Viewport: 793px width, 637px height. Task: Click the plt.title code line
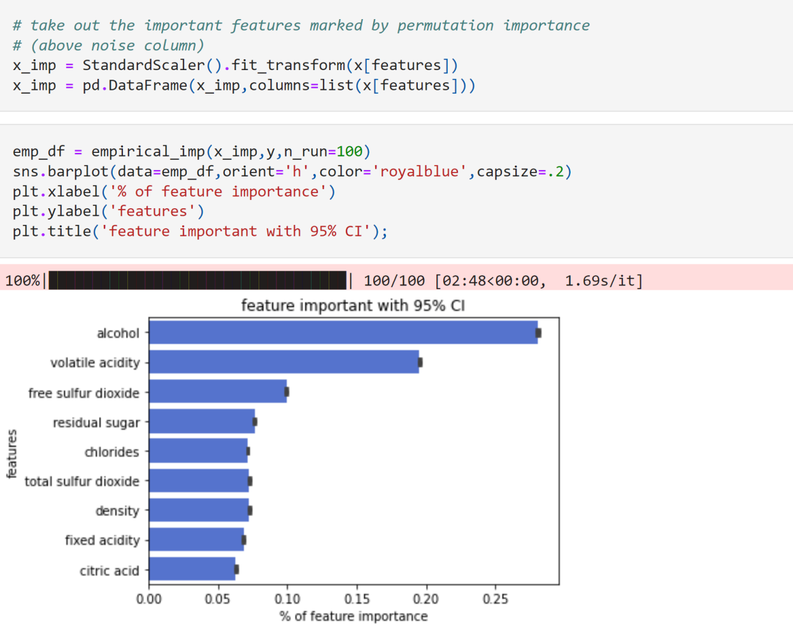coord(200,231)
